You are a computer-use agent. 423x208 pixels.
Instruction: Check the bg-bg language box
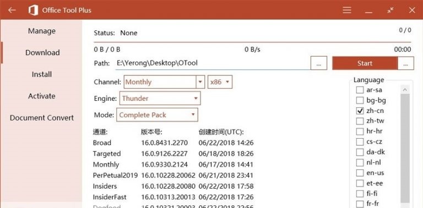point(360,101)
